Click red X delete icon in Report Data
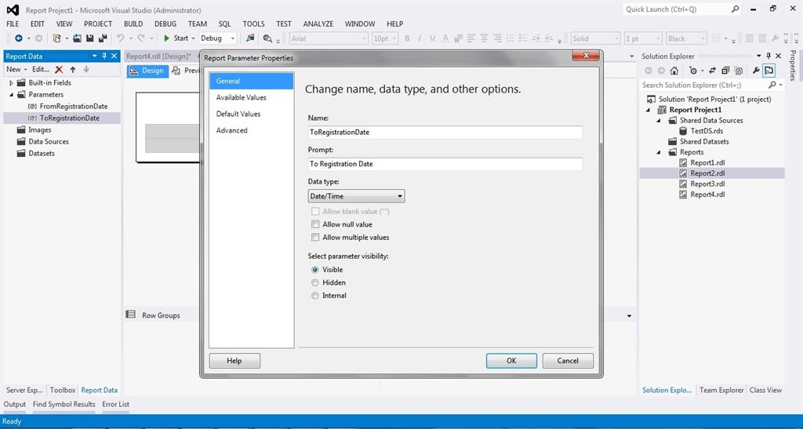The image size is (803, 429). point(59,70)
